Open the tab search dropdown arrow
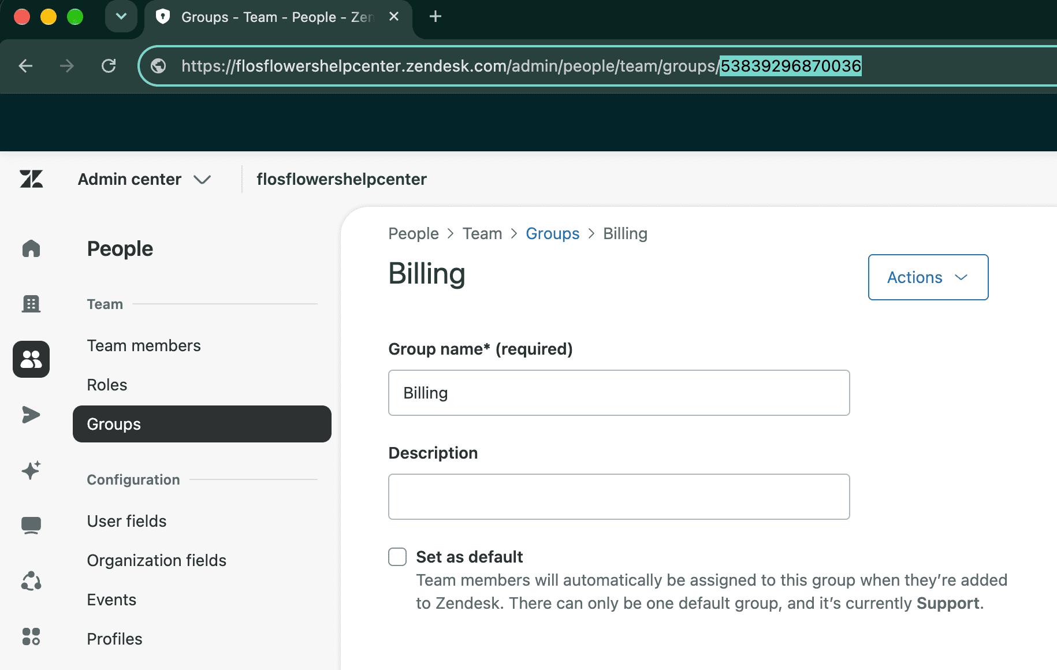This screenshot has height=670, width=1057. (x=121, y=17)
